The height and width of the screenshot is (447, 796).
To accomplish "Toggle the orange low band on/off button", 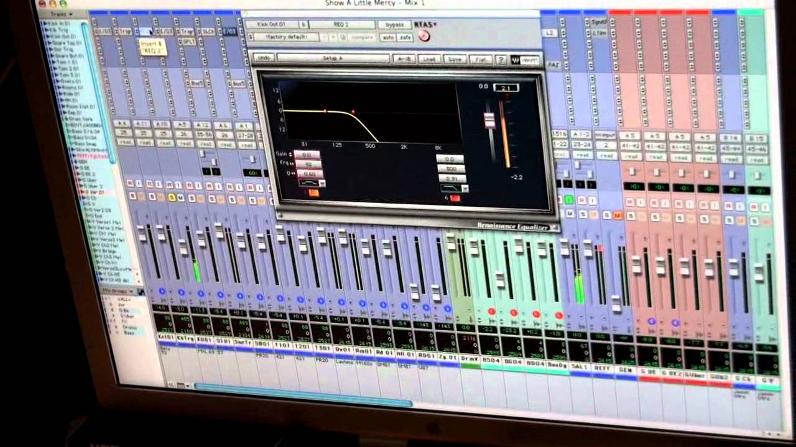I will [313, 193].
